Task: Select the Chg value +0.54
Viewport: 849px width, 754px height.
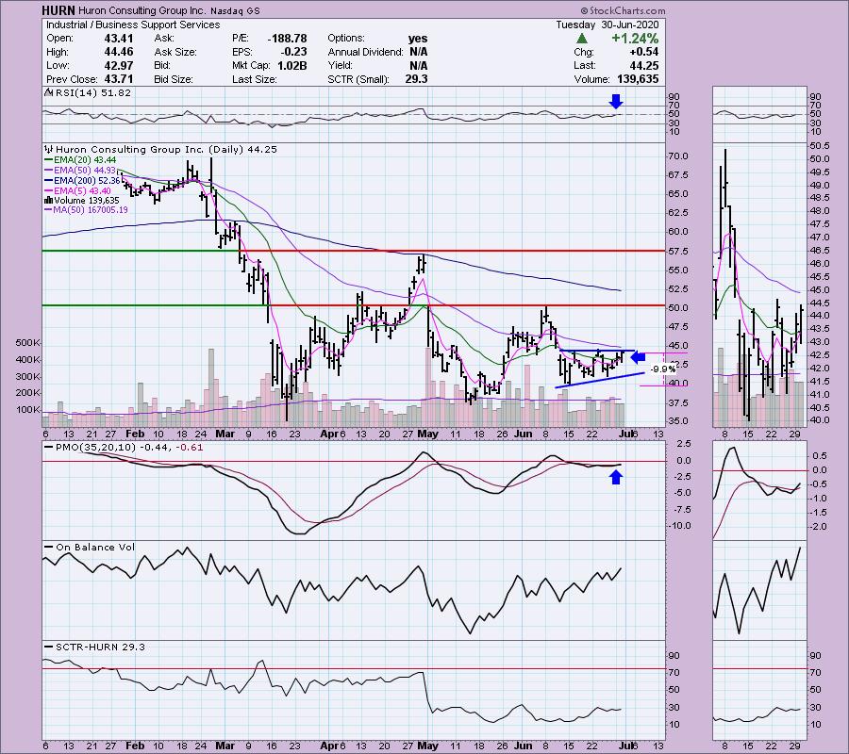Action: (x=643, y=52)
